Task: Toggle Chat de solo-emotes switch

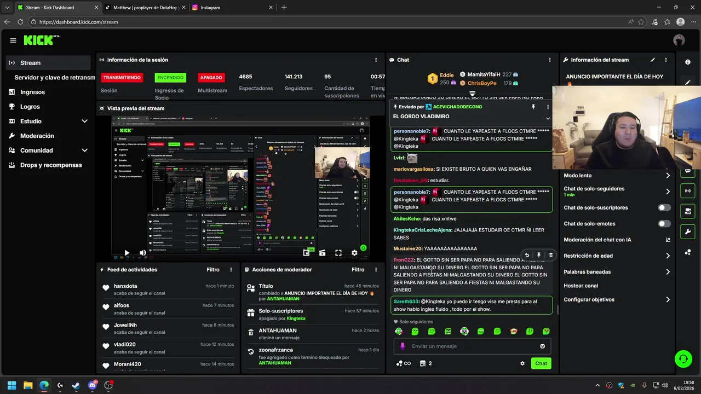Action: tap(664, 224)
